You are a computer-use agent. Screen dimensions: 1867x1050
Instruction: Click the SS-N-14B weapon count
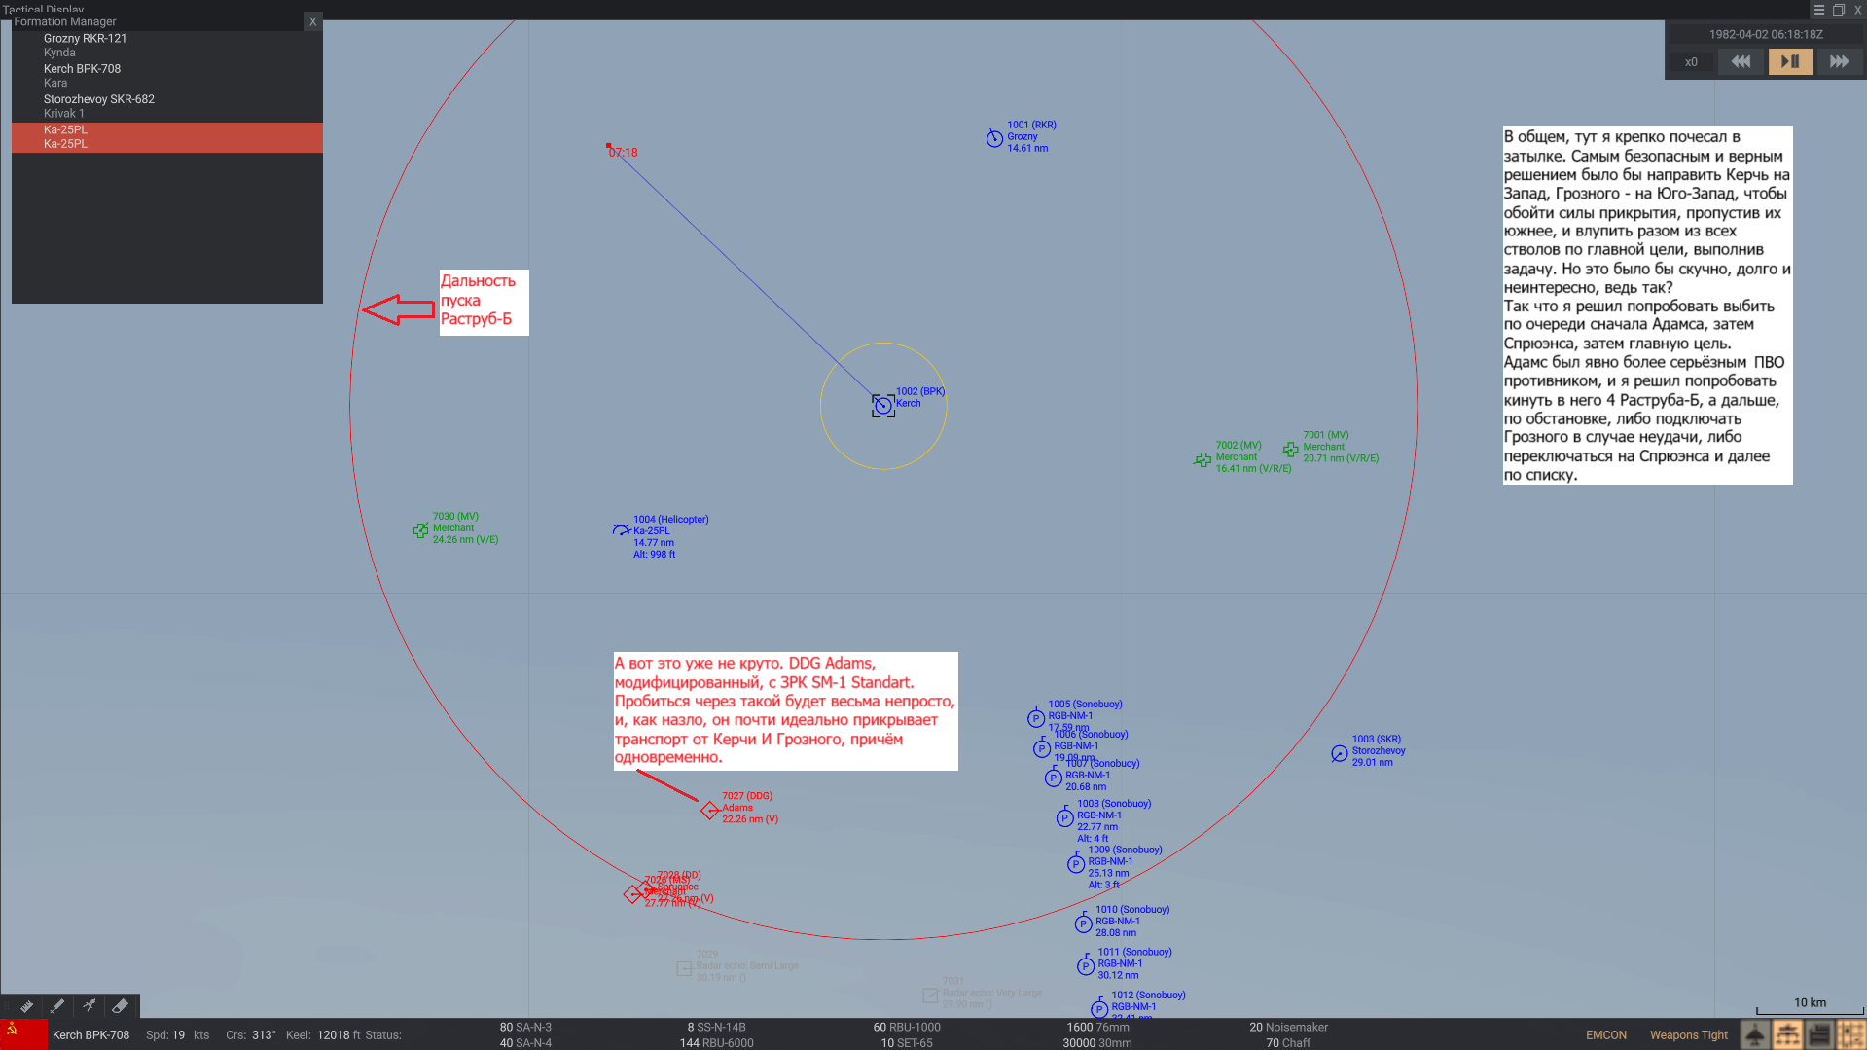pyautogui.click(x=716, y=1027)
